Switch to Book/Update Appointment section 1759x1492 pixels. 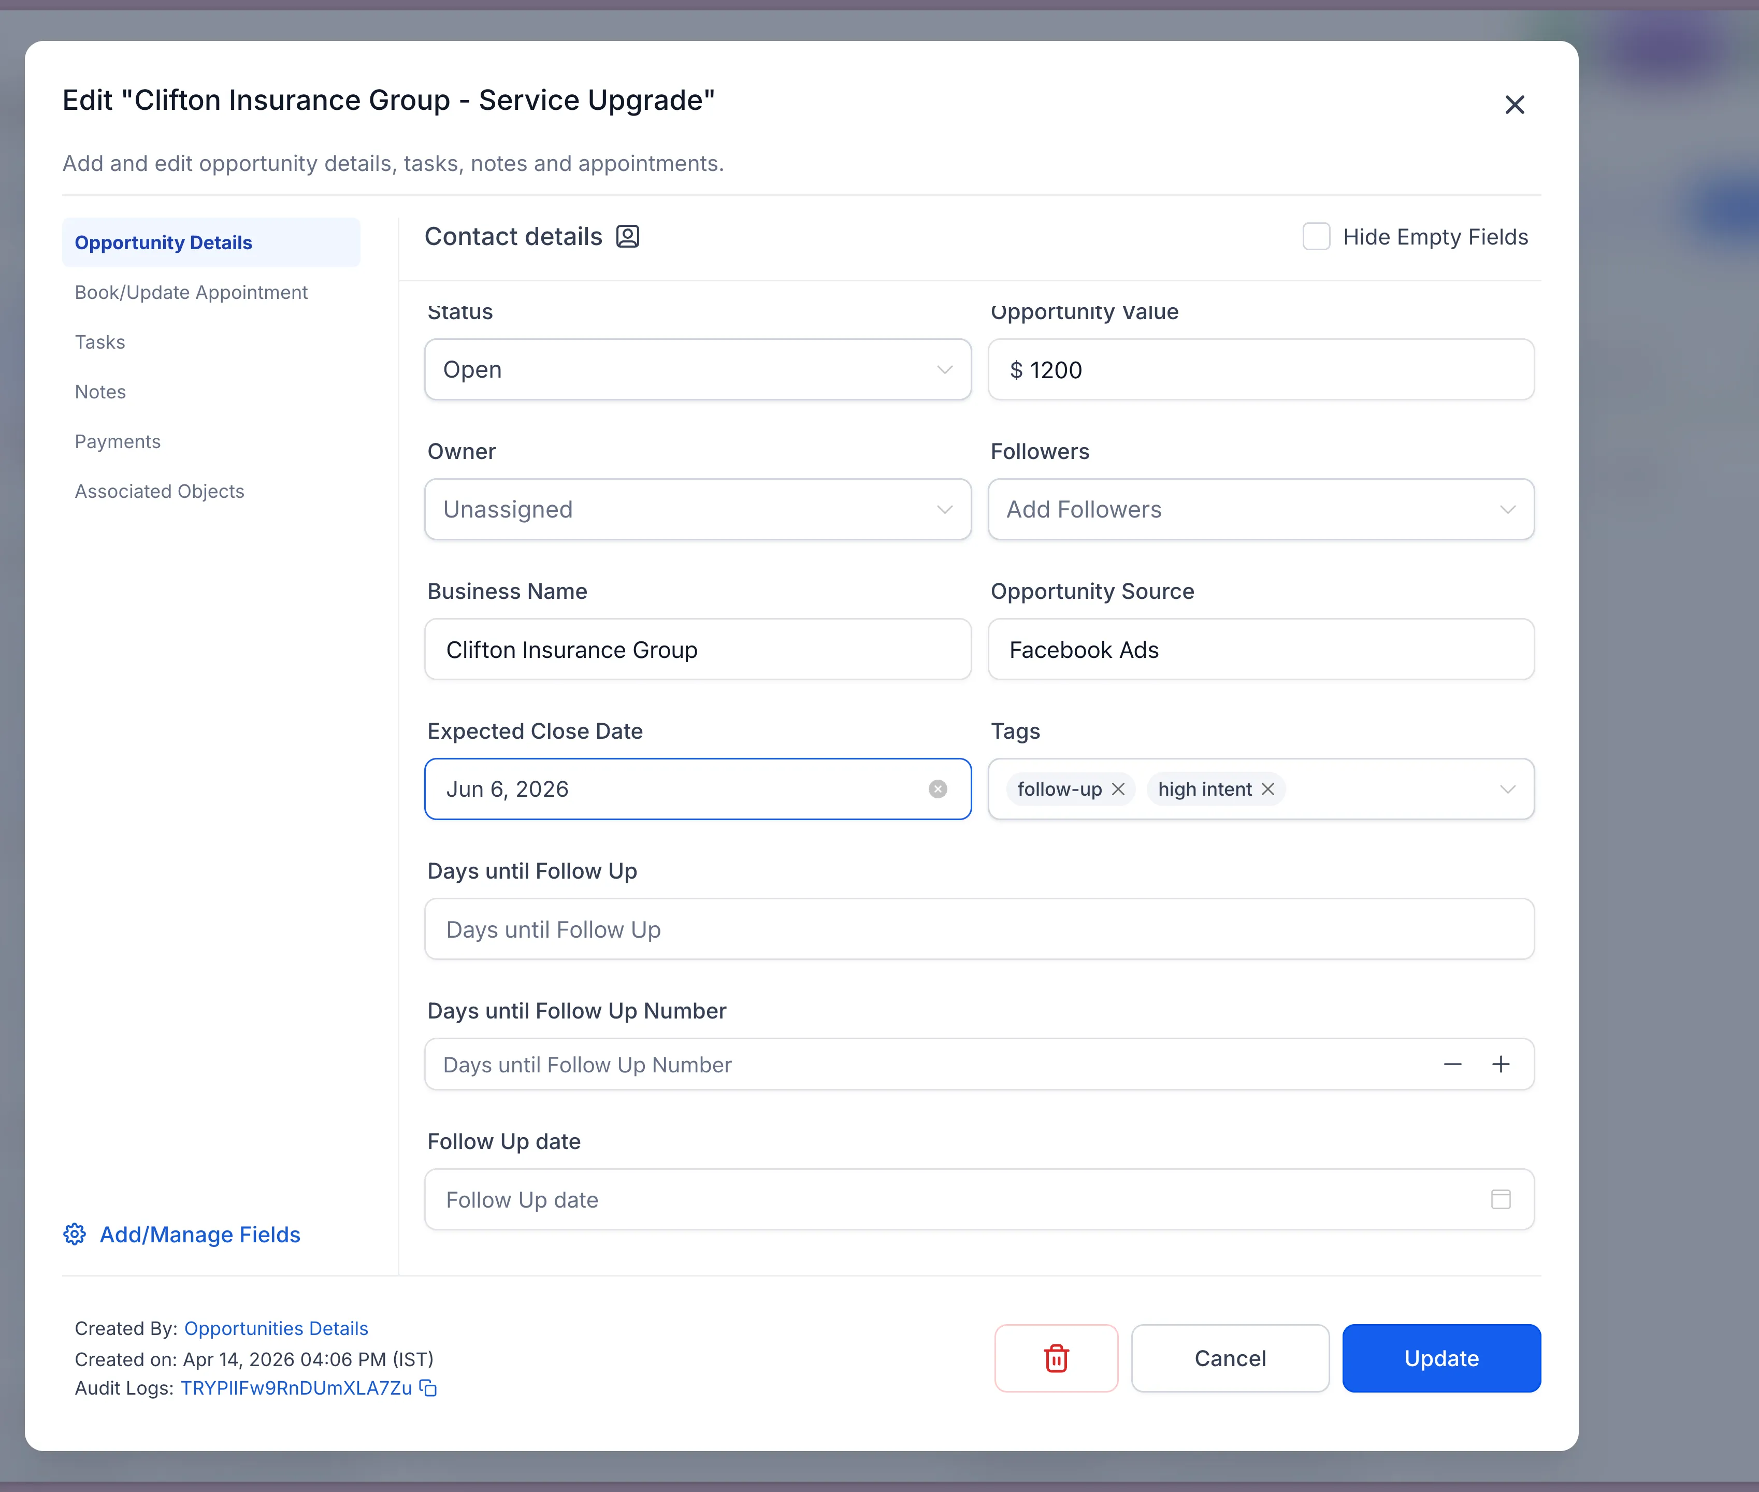click(191, 293)
